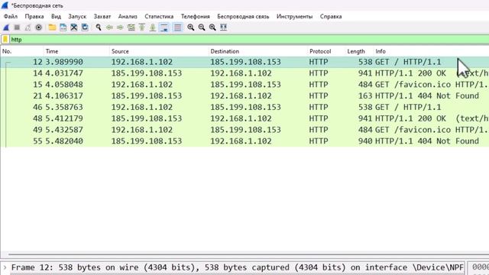Select packet 12 GET / HTTP/1.1
This screenshot has height=275, width=489.
244,62
